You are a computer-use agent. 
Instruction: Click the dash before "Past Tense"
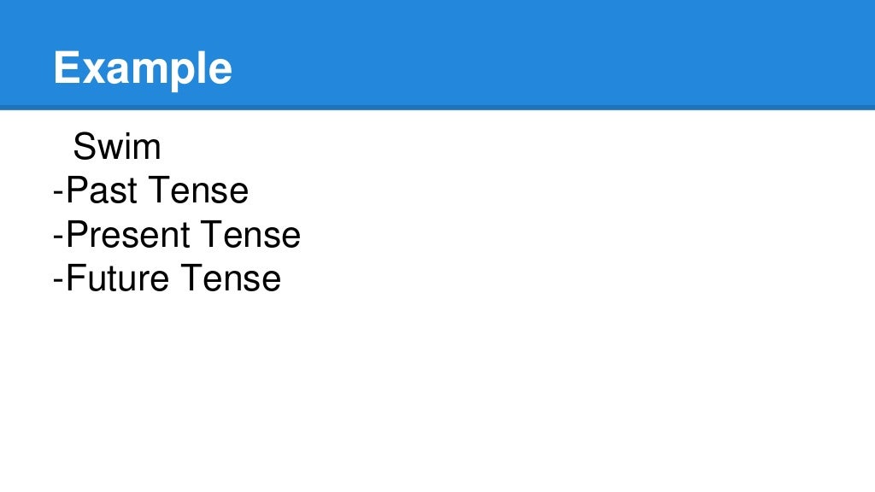tap(58, 192)
